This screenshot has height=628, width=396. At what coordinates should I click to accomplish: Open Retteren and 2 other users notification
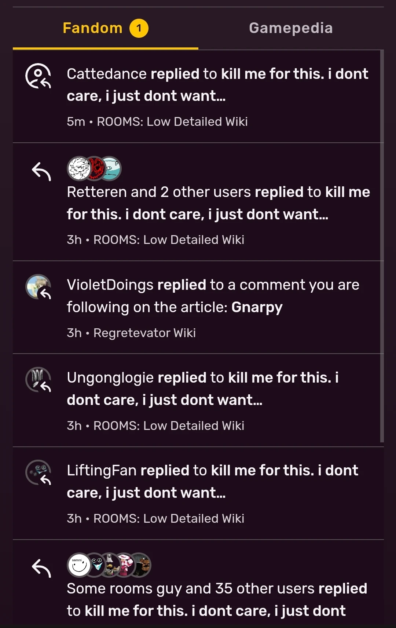pos(218,203)
